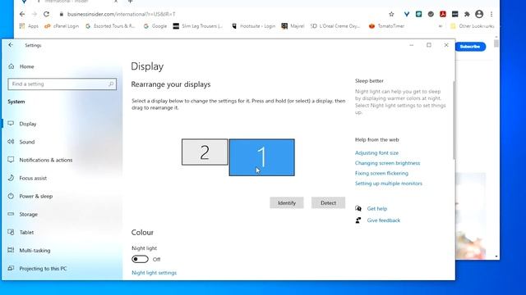Open Changing screen brightness help link
The image size is (526, 295).
(x=387, y=163)
